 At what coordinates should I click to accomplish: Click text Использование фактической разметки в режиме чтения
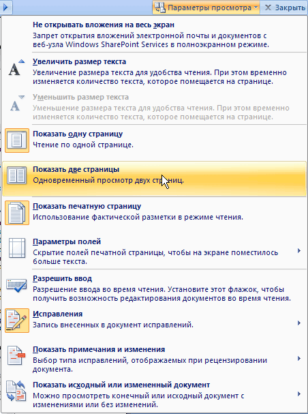[x=138, y=218]
